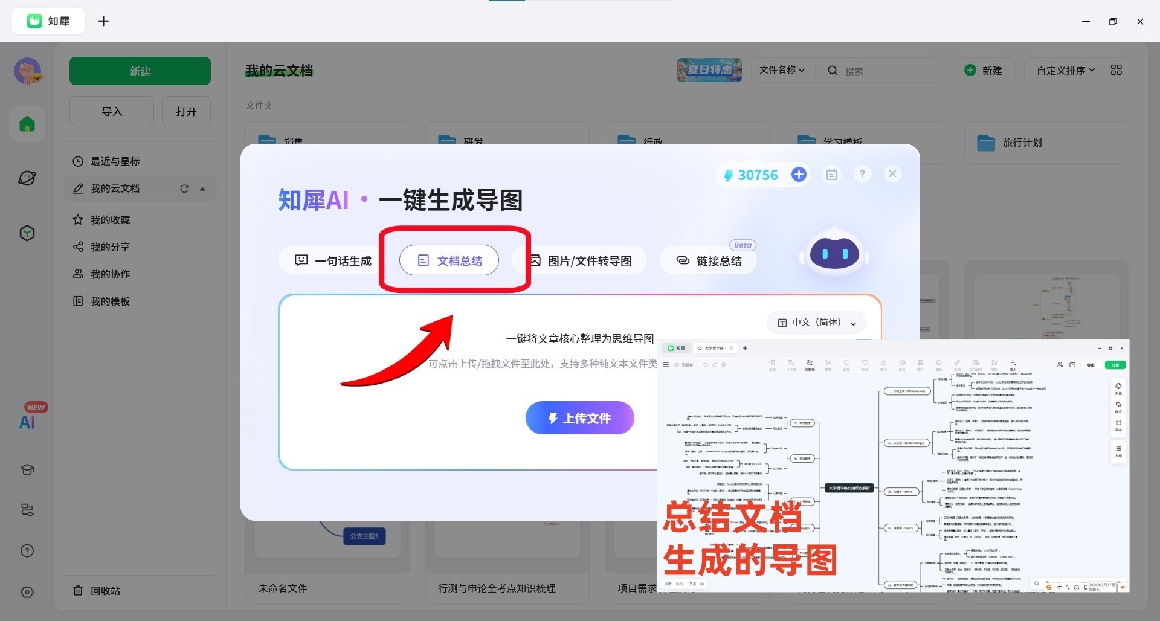Open the task calendar icon in AI dialog

832,175
